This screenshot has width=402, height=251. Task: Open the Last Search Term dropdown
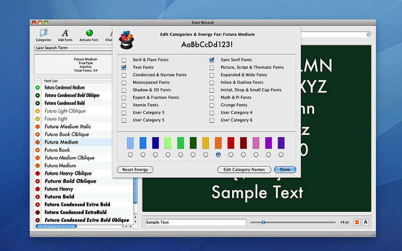coord(73,48)
